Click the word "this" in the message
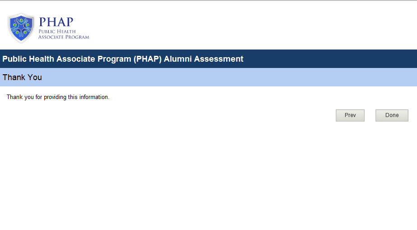The width and height of the screenshot is (417, 230). 73,97
